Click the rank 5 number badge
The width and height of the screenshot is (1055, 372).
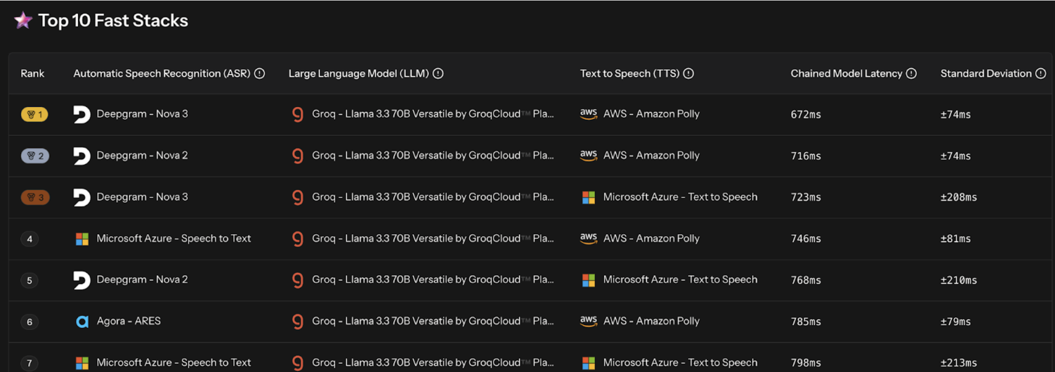tap(30, 280)
